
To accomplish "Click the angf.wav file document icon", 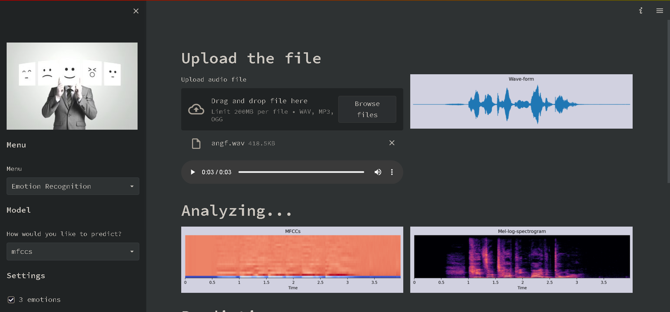I will 196,143.
